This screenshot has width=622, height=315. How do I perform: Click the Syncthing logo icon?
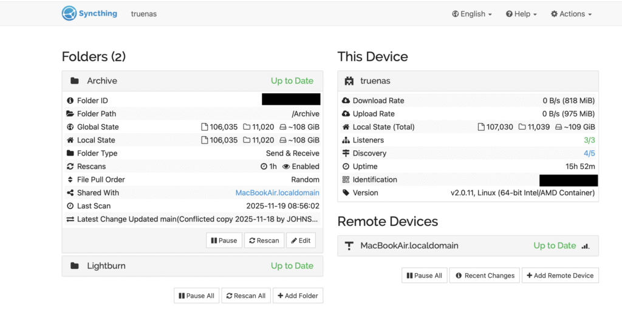pos(69,13)
